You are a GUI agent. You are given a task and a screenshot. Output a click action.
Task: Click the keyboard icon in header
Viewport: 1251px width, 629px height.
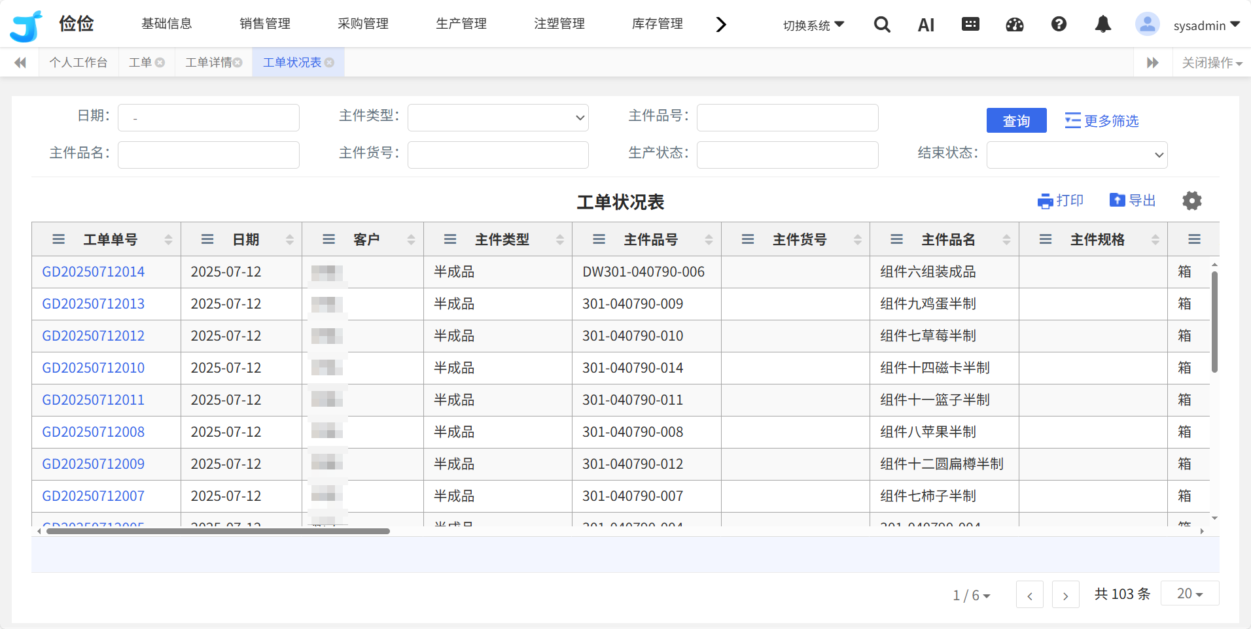[970, 25]
